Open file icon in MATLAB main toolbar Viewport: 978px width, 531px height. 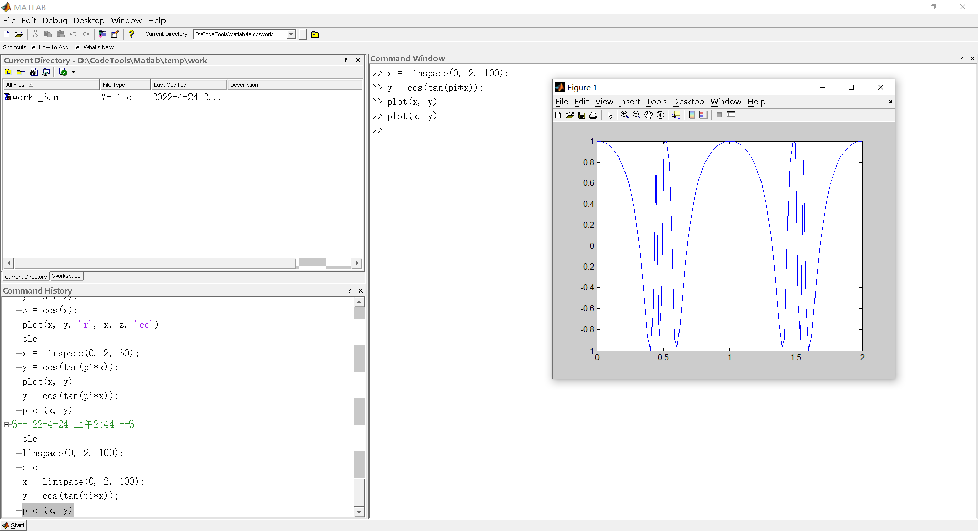pyautogui.click(x=18, y=34)
